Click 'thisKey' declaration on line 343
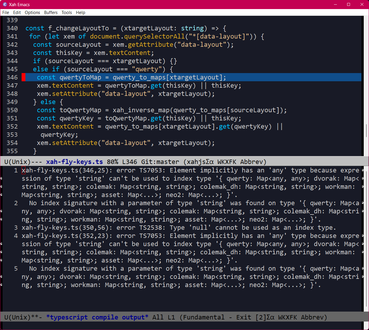 (69, 53)
